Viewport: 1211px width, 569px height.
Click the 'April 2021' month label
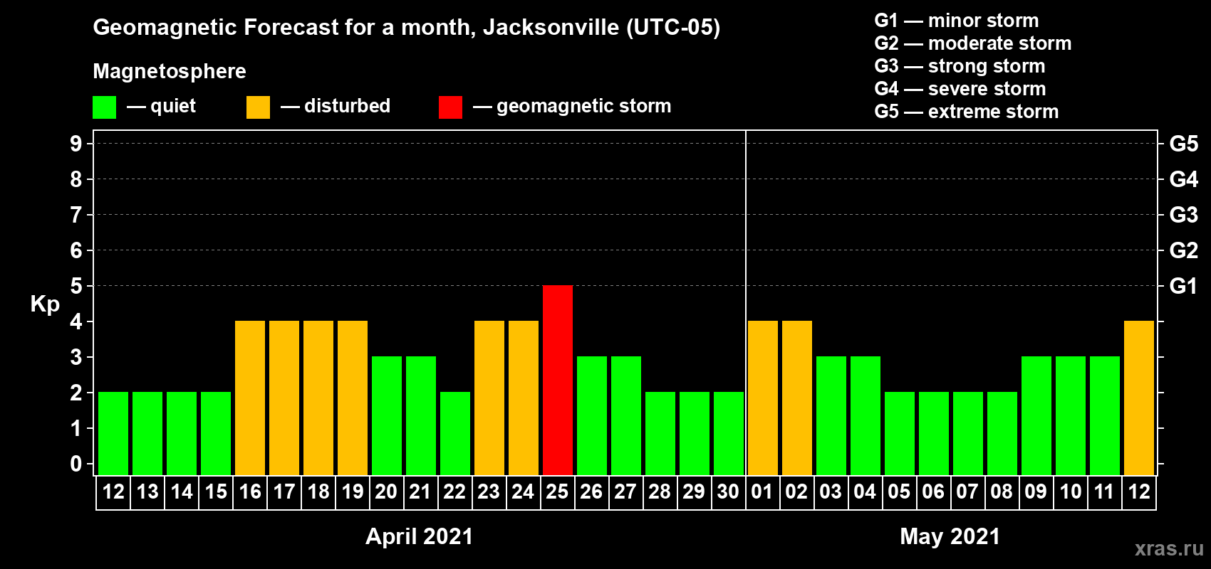(419, 536)
